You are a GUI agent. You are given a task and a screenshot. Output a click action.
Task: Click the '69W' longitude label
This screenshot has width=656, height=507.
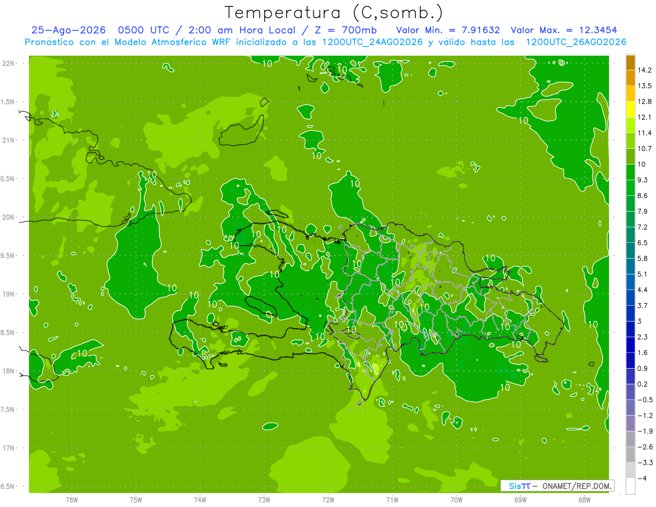tap(520, 499)
